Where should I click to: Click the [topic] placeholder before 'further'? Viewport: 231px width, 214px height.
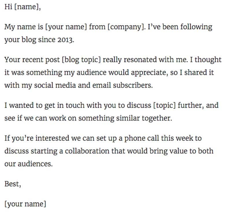pyautogui.click(x=164, y=106)
